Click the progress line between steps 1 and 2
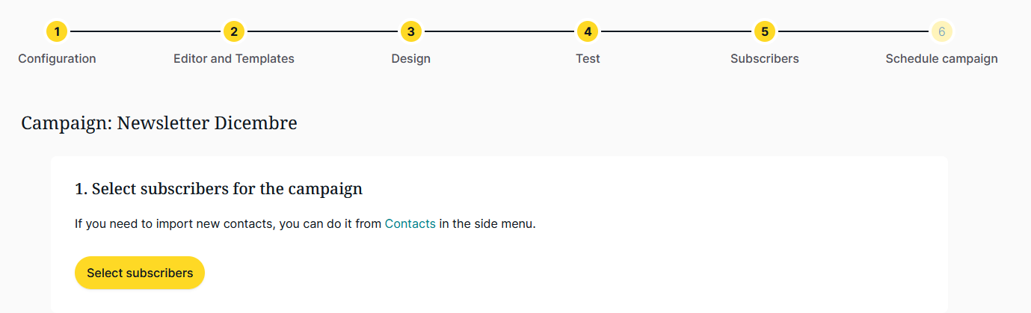The width and height of the screenshot is (1031, 313). 146,31
